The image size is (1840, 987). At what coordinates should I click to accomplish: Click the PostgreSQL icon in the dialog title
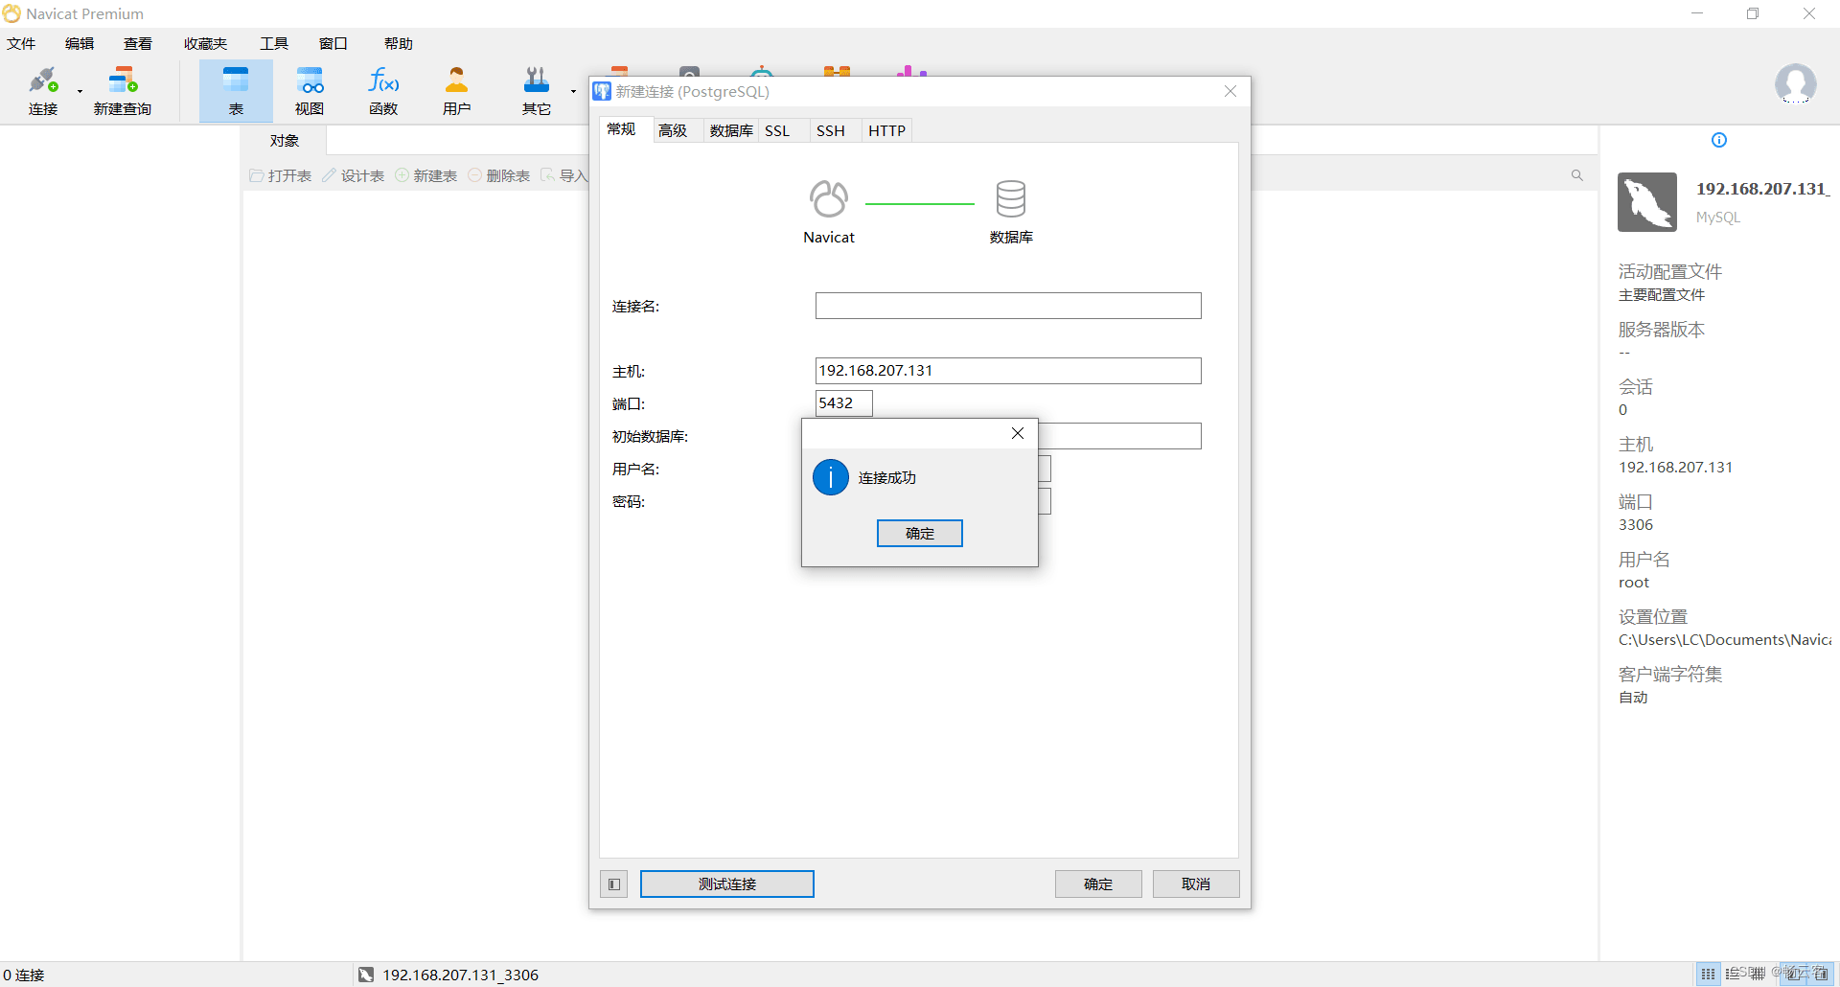(602, 91)
